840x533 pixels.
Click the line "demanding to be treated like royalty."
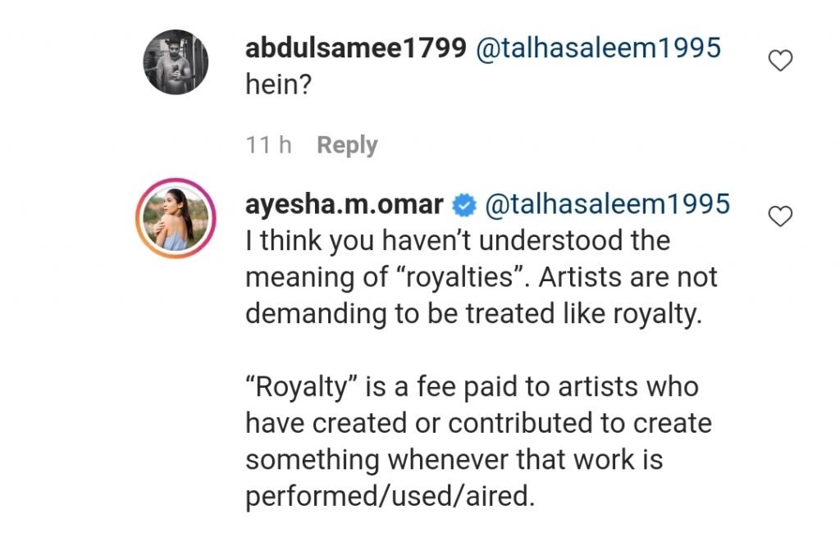[474, 313]
